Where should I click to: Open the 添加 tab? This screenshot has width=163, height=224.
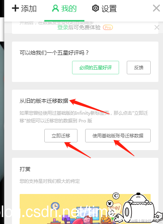point(24,8)
